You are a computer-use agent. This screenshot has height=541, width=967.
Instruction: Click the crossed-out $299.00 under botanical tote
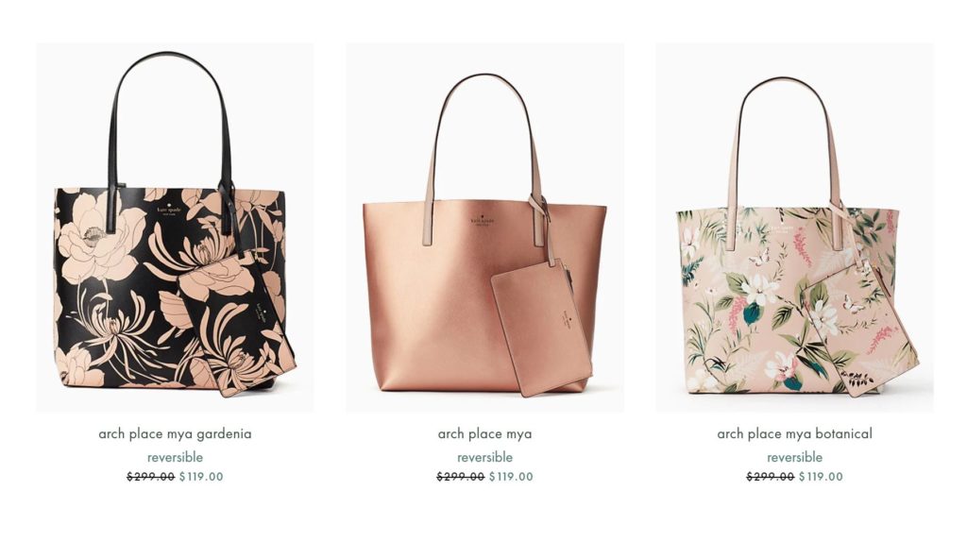point(771,476)
